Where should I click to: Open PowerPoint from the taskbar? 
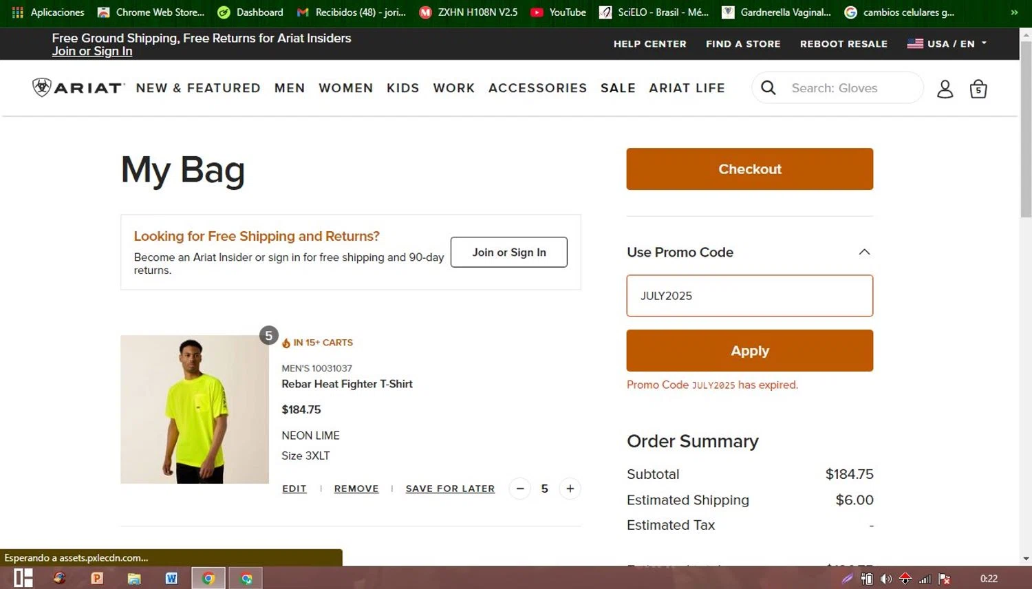pyautogui.click(x=97, y=578)
